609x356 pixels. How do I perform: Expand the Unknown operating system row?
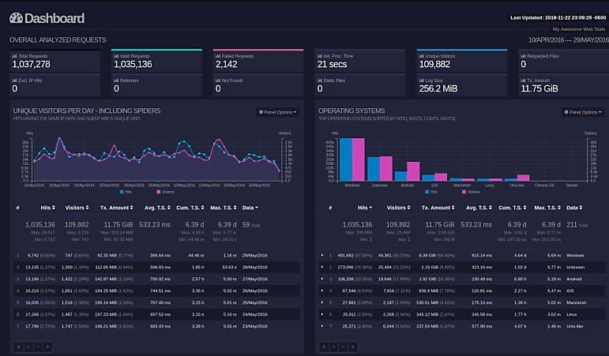[x=322, y=267]
